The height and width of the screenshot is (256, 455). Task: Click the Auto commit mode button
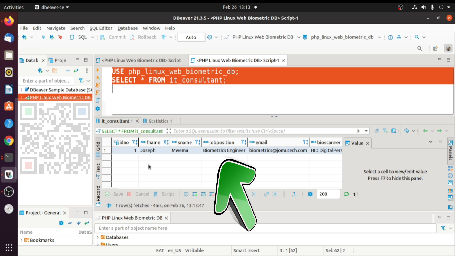[191, 37]
